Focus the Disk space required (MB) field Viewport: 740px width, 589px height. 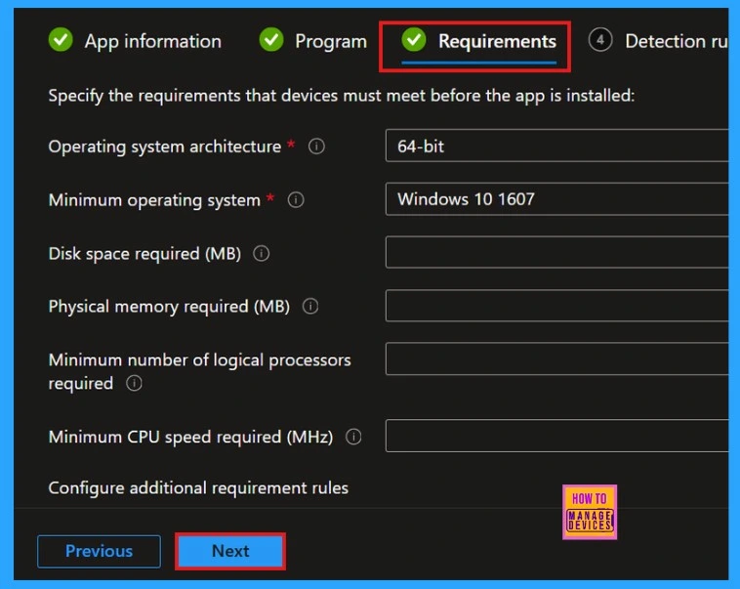pos(556,252)
